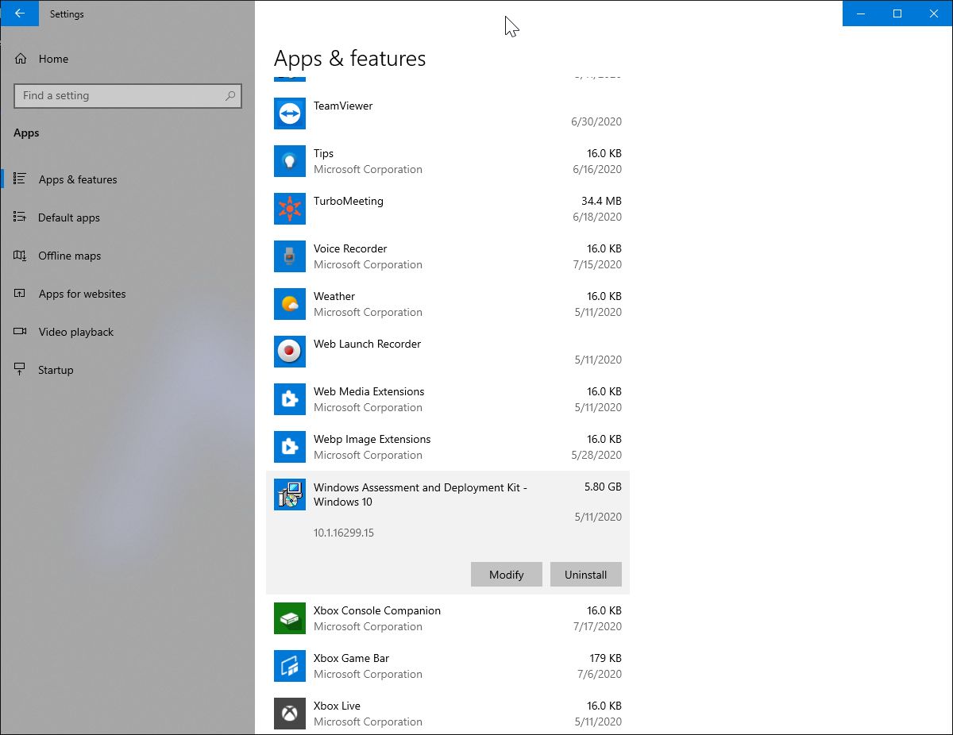Click version number 10.1.16299.15

point(344,533)
